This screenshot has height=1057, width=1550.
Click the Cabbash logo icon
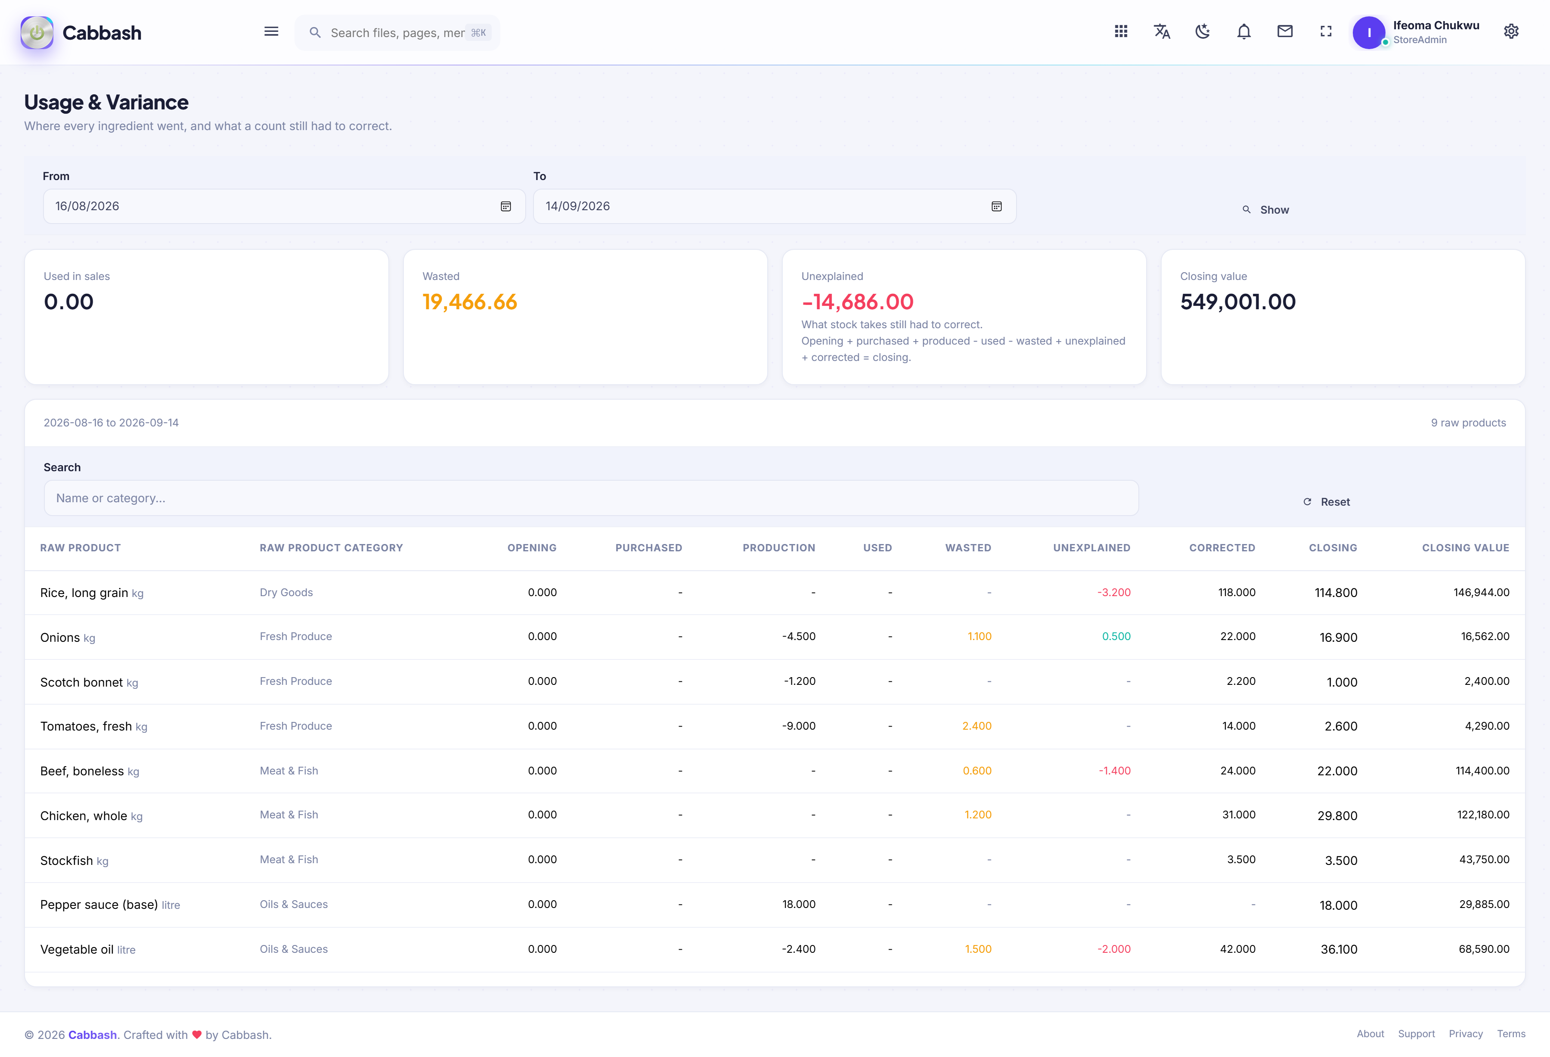[x=37, y=33]
